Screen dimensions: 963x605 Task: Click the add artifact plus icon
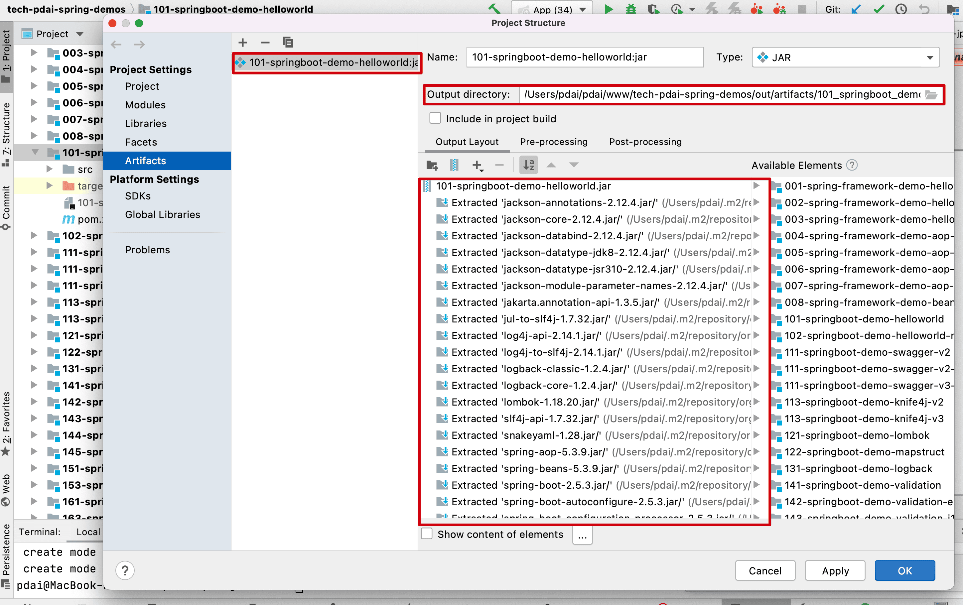click(242, 43)
